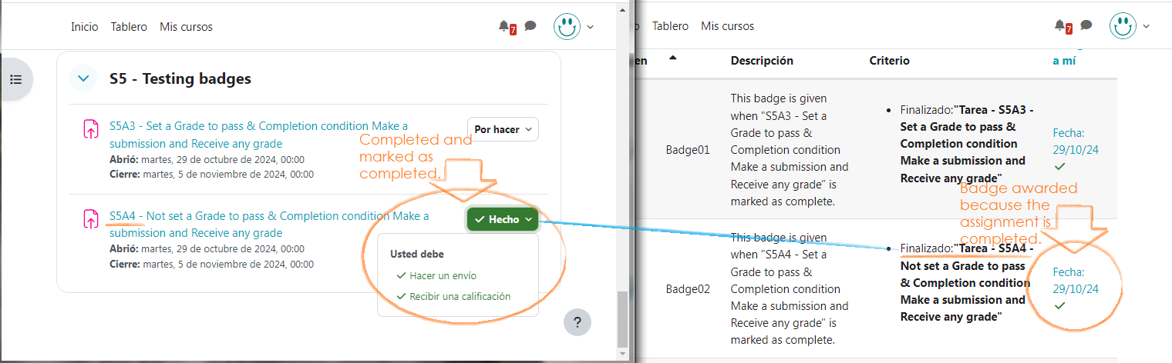Open S5A3 Set a Grade to pass assignment
The height and width of the screenshot is (363, 1172).
point(258,135)
